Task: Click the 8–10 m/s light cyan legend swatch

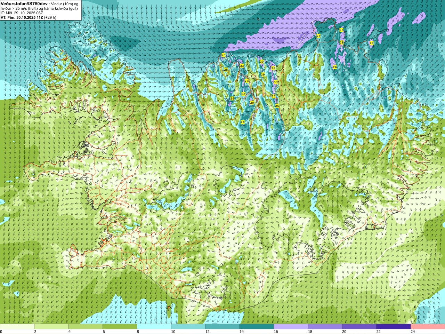Action: 154,327
